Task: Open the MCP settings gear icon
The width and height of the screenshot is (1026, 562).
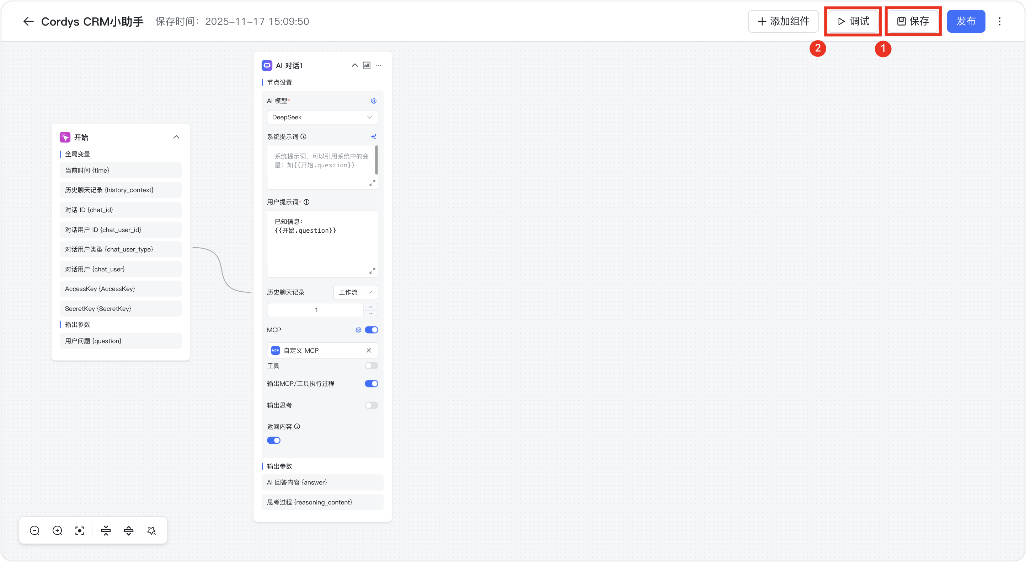Action: 358,330
